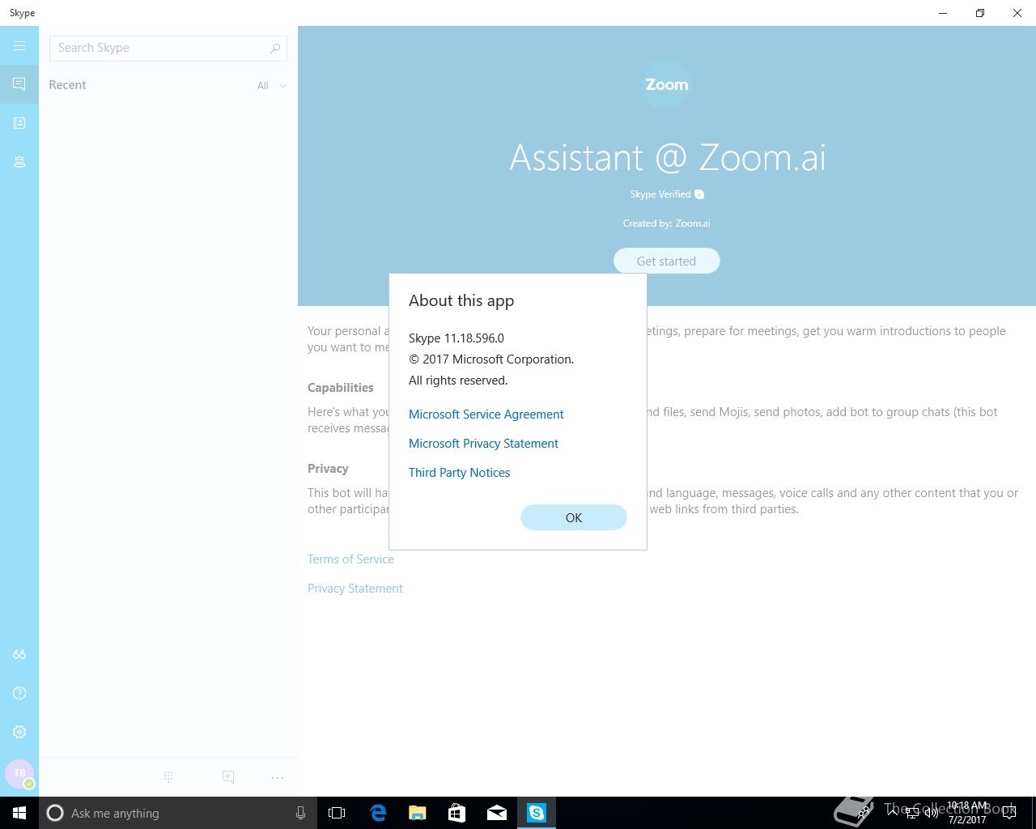Open the Mail app from taskbar
The width and height of the screenshot is (1036, 829).
click(x=497, y=813)
